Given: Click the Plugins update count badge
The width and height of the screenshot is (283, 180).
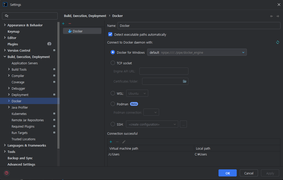Looking at the screenshot, I should tap(49, 44).
